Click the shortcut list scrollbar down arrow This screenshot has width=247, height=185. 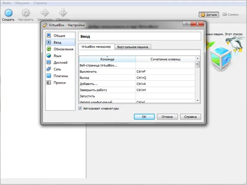(x=198, y=101)
